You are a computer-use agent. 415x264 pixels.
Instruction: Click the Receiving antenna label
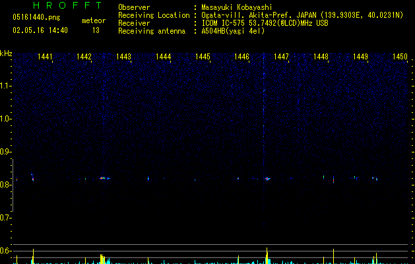(x=152, y=31)
